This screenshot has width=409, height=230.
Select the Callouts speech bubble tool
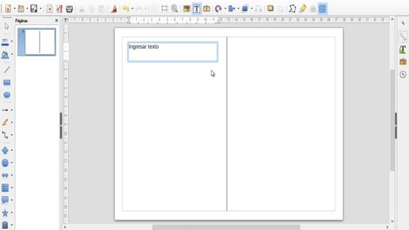tap(5, 200)
